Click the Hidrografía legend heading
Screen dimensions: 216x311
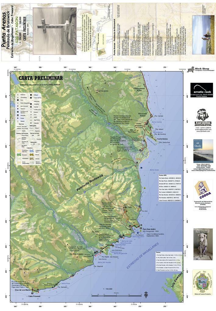coord(33,126)
